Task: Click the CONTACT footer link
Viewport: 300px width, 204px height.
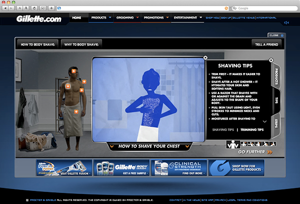Action: [175, 200]
